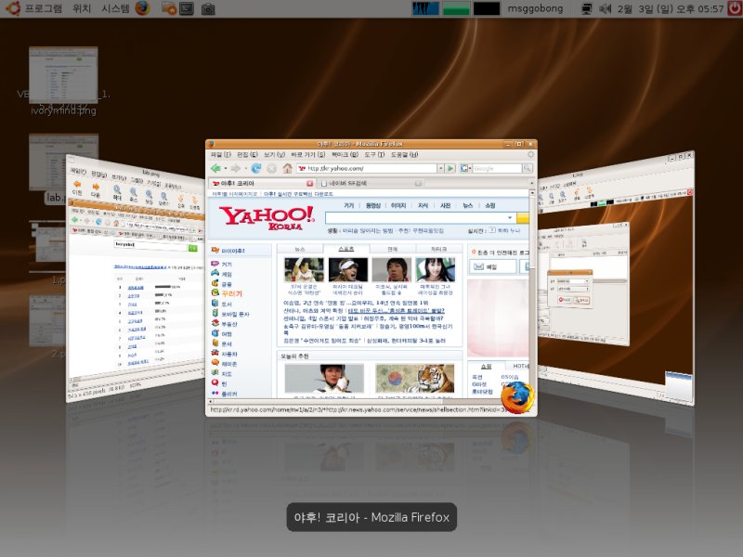Click the 자동차 car sidebar icon
The height and width of the screenshot is (557, 743).
[215, 354]
